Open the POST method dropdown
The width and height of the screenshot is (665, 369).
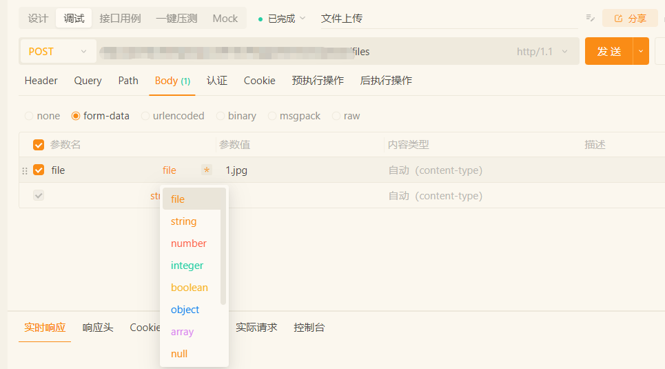58,51
